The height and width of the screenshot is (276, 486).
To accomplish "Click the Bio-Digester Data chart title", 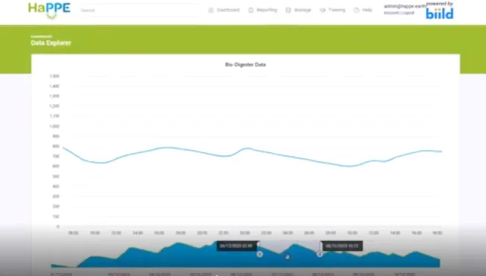I will click(x=245, y=64).
